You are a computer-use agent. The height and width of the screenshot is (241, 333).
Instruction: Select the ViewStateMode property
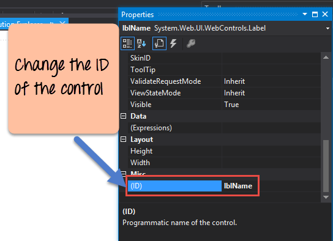point(175,93)
